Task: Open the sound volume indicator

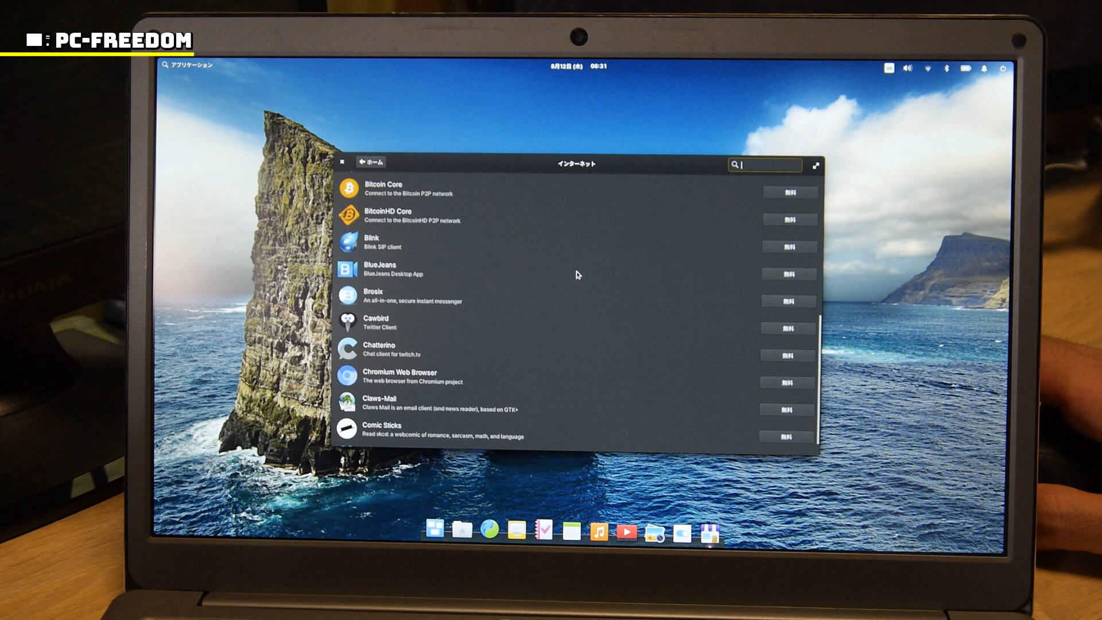Action: [907, 68]
